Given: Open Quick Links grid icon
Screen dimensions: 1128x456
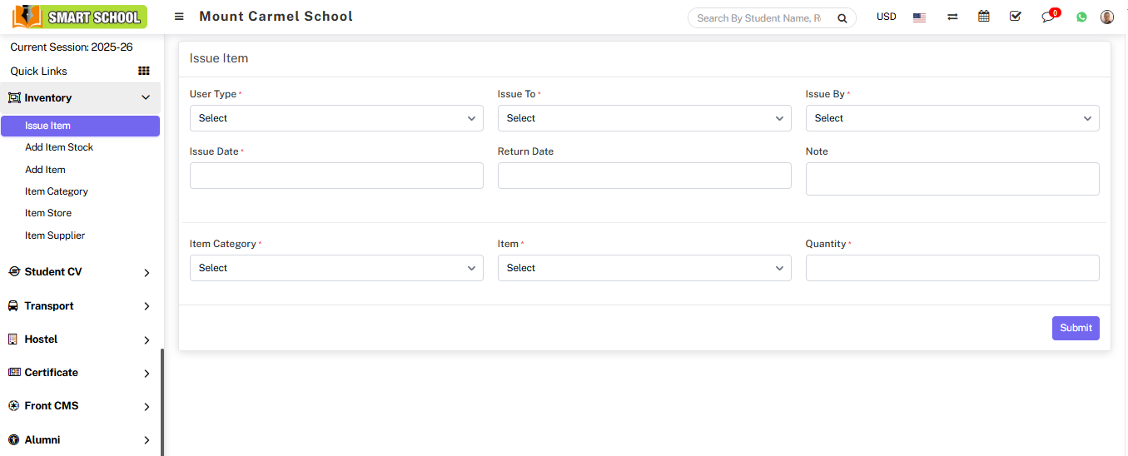Looking at the screenshot, I should point(143,71).
